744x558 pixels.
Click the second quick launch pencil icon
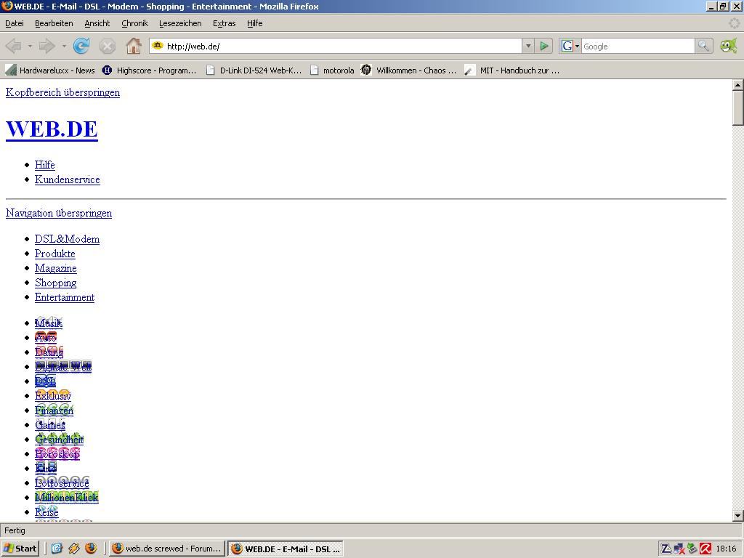(73, 549)
